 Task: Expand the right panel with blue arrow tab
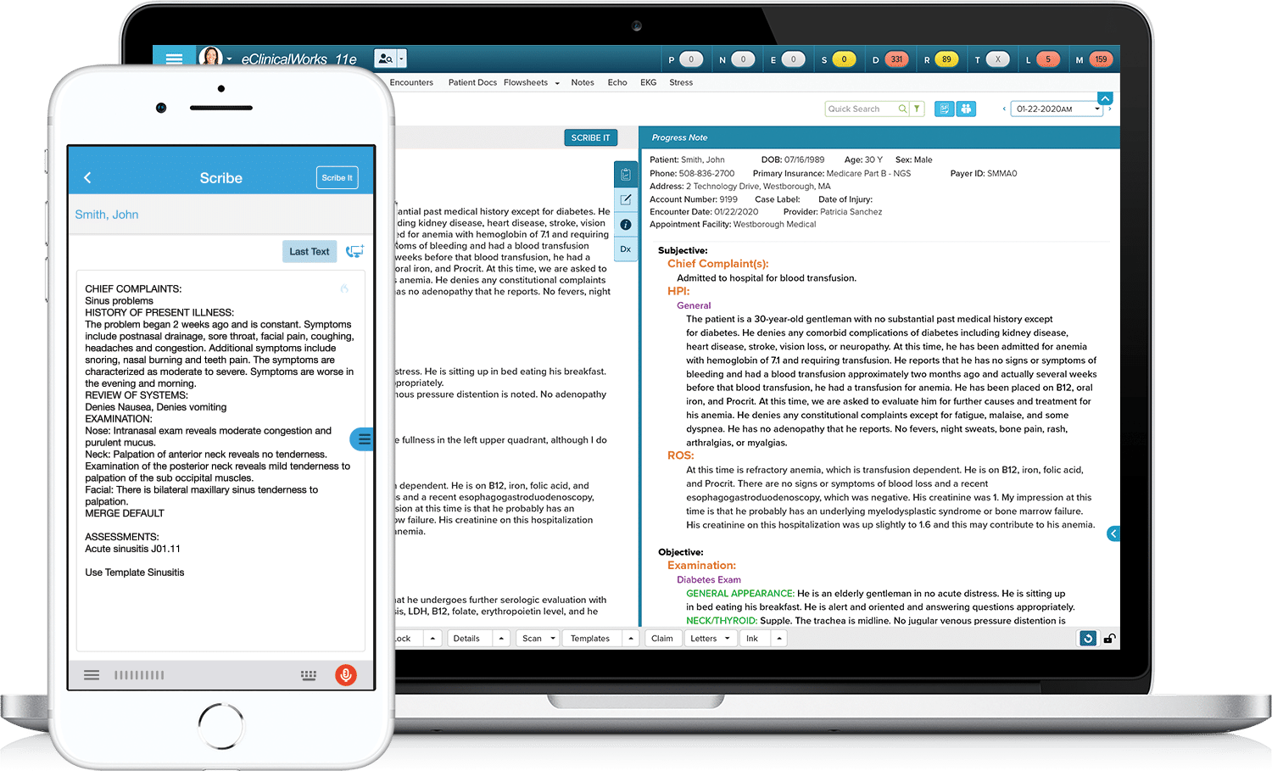[x=1113, y=534]
